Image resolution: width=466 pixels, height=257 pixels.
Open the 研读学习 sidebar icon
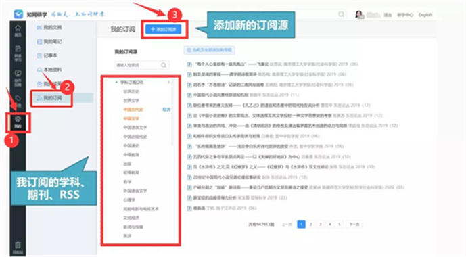[x=18, y=53]
